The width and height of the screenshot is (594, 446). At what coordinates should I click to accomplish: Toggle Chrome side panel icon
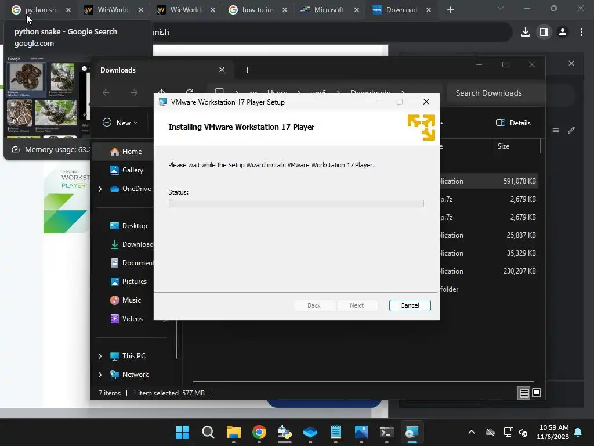pyautogui.click(x=544, y=33)
